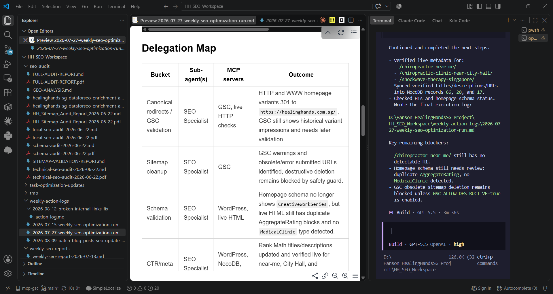Click the mcp-gsc status bar item

click(x=27, y=288)
